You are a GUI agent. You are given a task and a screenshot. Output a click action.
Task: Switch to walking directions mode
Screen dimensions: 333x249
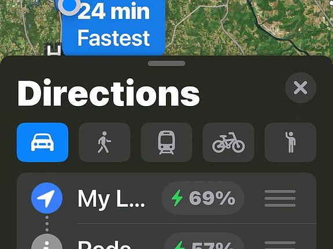[105, 142]
